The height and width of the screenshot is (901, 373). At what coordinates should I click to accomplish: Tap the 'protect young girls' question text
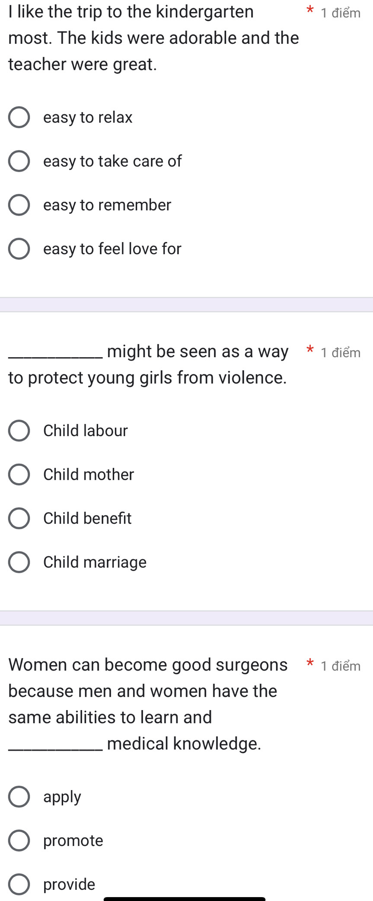[x=148, y=365]
